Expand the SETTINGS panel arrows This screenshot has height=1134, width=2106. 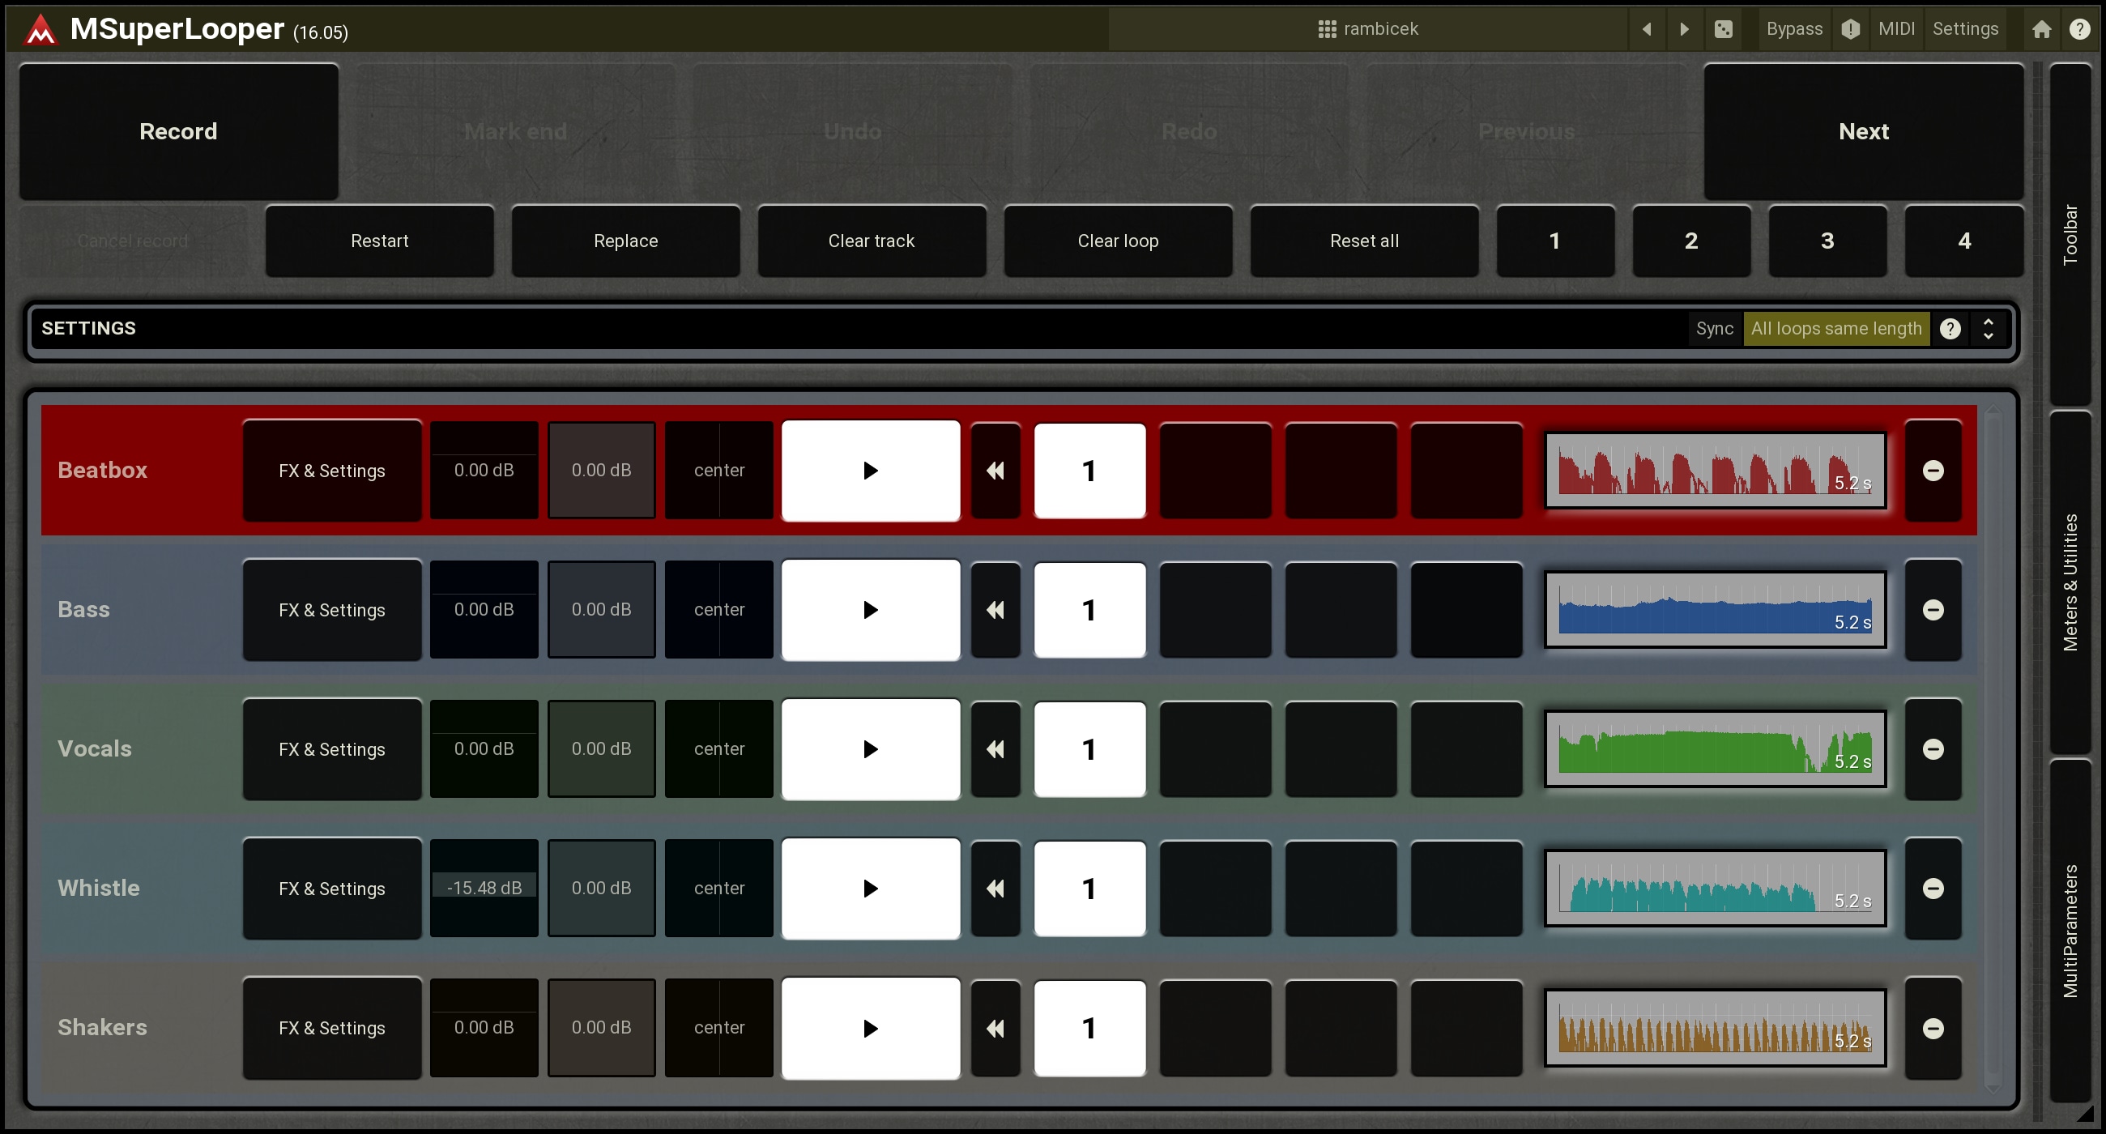coord(1989,329)
